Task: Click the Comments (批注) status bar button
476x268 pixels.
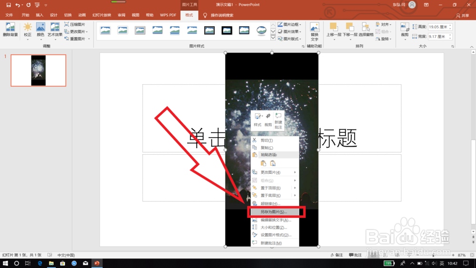Action: pyautogui.click(x=355, y=255)
